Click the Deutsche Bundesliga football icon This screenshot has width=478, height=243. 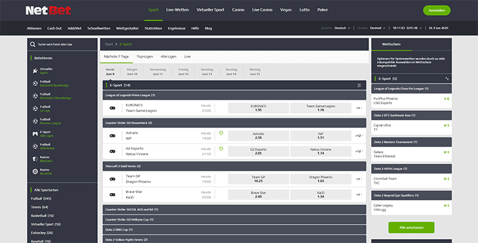(x=35, y=83)
